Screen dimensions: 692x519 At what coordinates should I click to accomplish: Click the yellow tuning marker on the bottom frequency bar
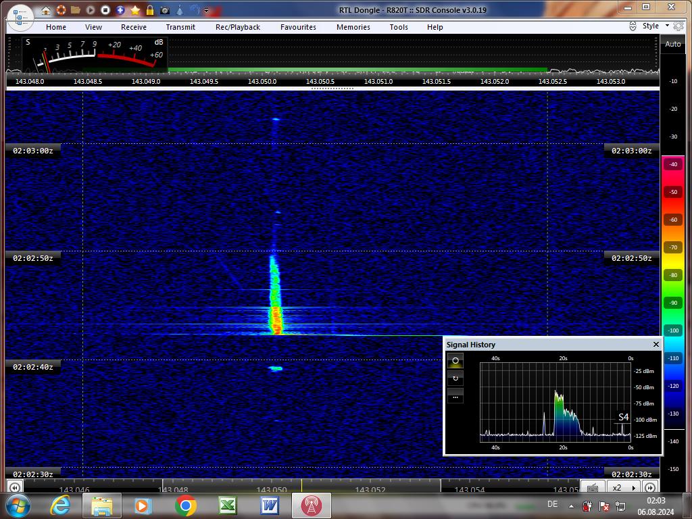[x=302, y=485]
